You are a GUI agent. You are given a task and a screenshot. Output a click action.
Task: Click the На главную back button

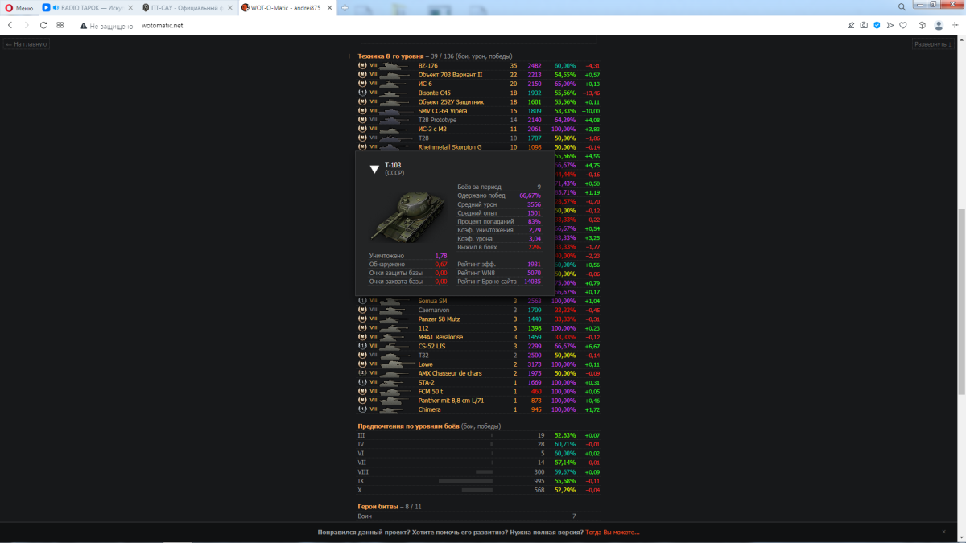tap(27, 44)
